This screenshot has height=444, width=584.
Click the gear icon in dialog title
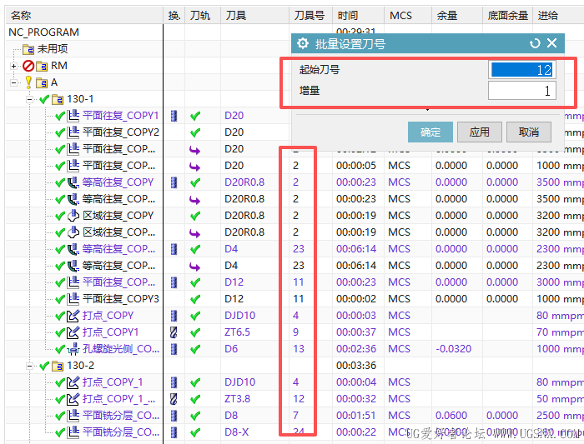tap(303, 43)
